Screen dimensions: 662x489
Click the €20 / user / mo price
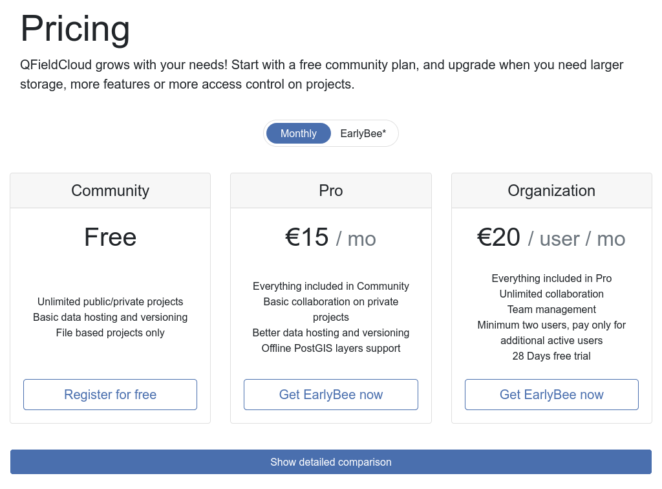point(551,237)
